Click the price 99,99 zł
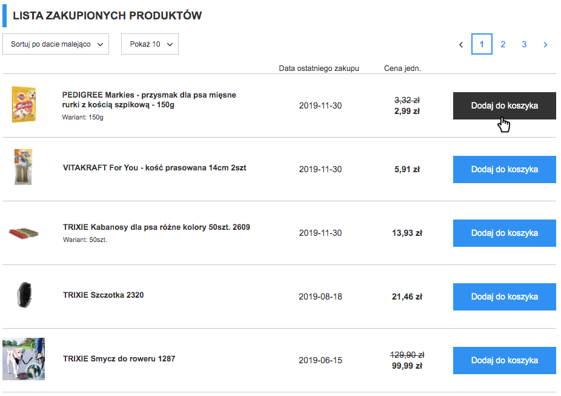The image size is (561, 396). pyautogui.click(x=407, y=366)
